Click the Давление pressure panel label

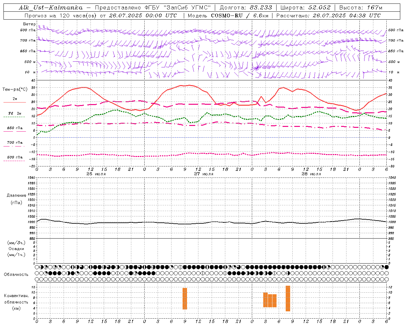point(16,196)
